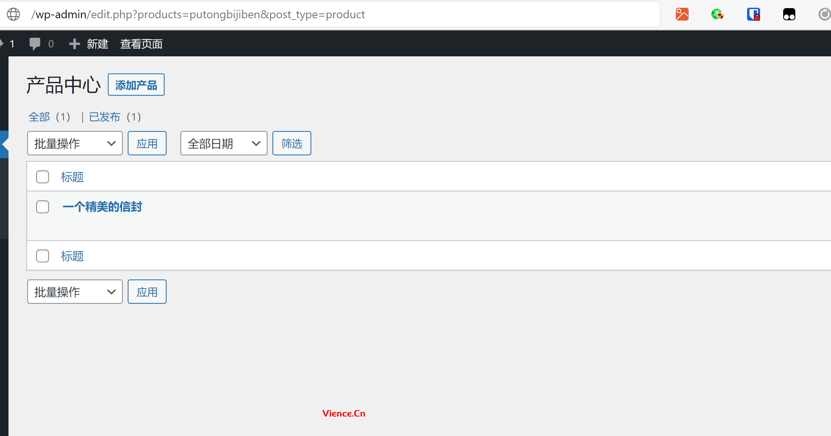Click the black mask extension icon
This screenshot has width=831, height=436.
[x=789, y=15]
